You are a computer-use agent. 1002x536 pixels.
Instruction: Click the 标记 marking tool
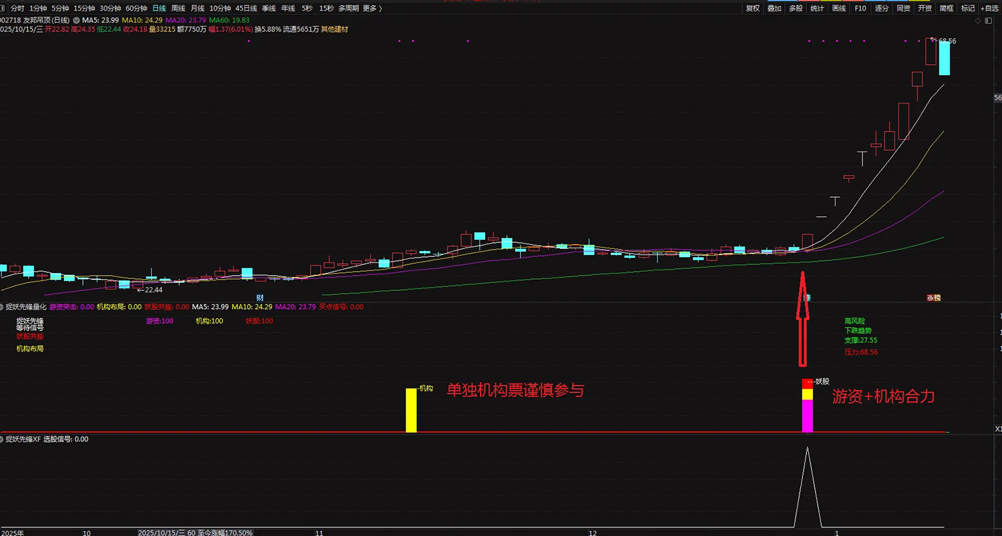pyautogui.click(x=967, y=8)
